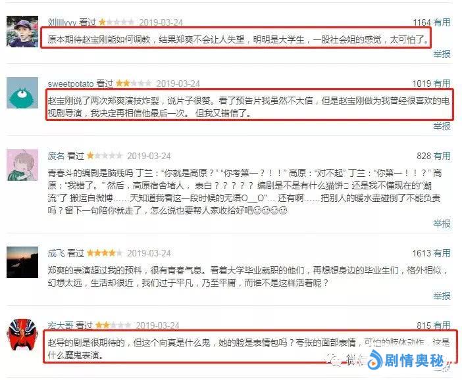
Task: Open the 成飞 sunset landscape avatar
Action: tap(22, 262)
